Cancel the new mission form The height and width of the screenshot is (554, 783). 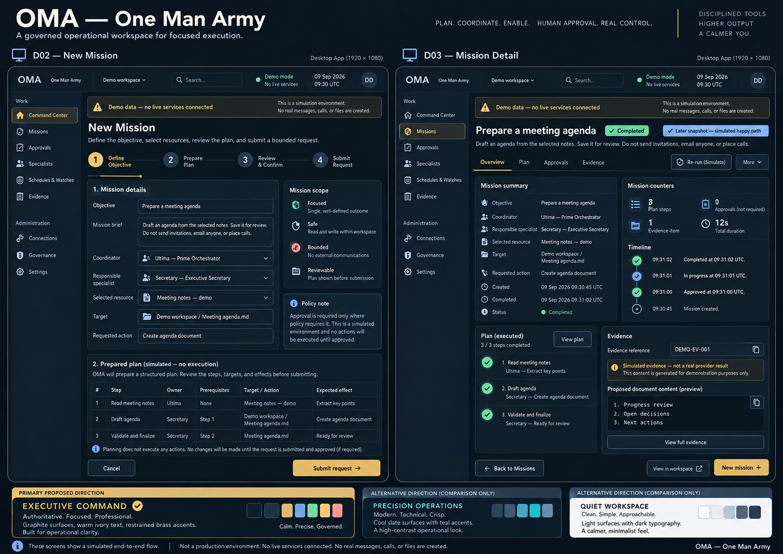tap(111, 468)
